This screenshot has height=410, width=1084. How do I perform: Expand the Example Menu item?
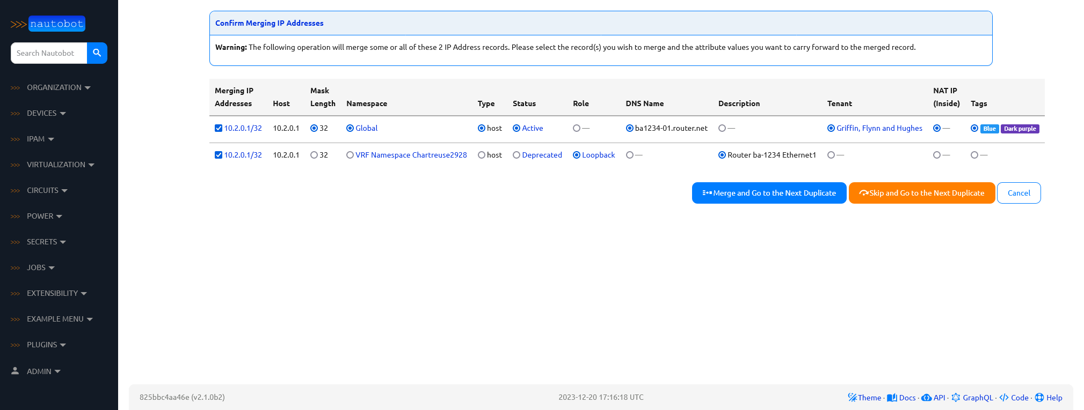[x=60, y=319]
